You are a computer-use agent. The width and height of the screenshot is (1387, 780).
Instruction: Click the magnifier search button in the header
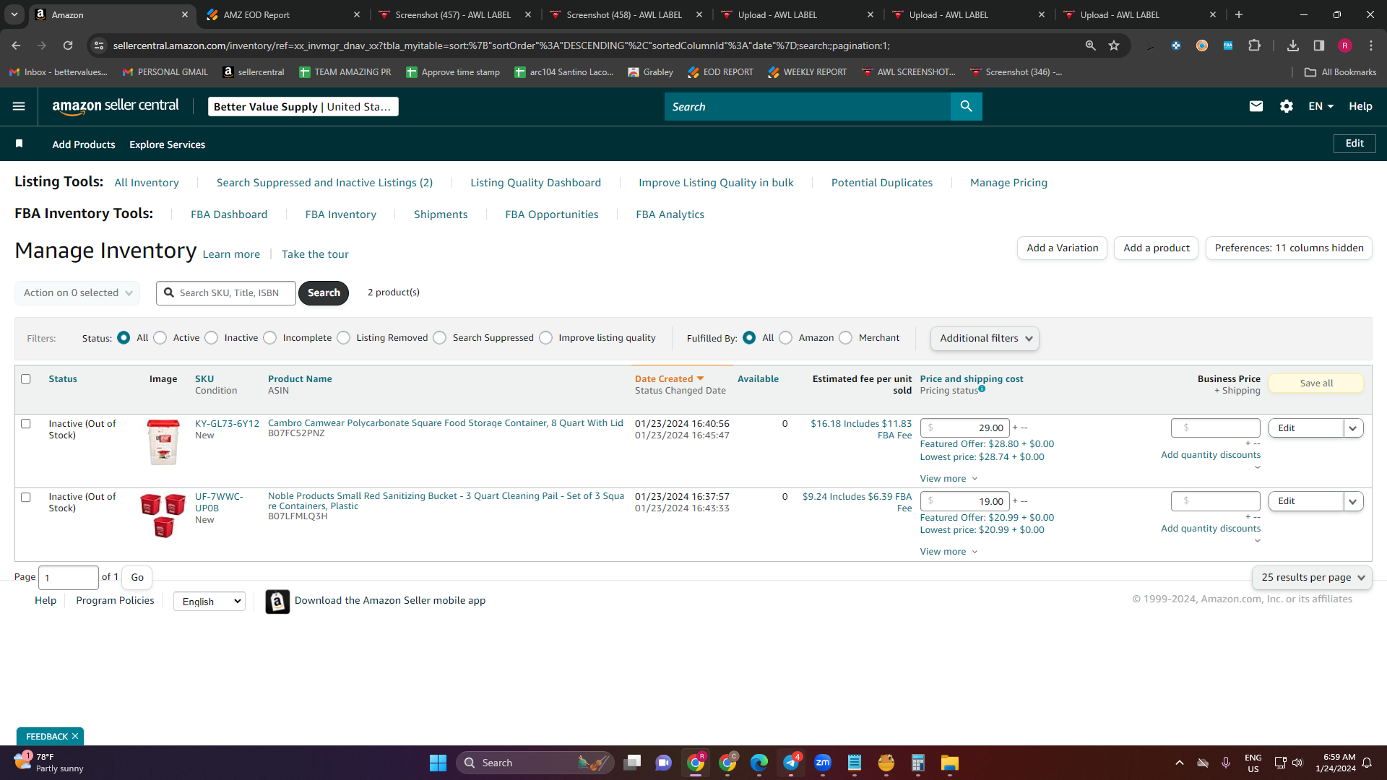point(966,106)
